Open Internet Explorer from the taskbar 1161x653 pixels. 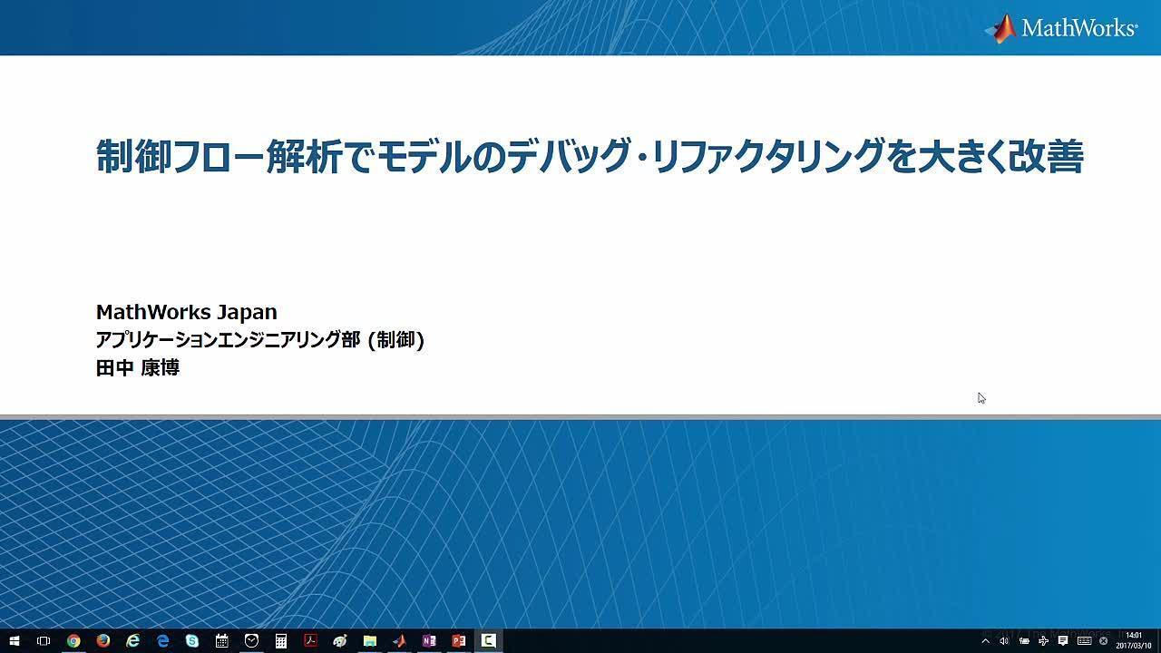point(133,640)
